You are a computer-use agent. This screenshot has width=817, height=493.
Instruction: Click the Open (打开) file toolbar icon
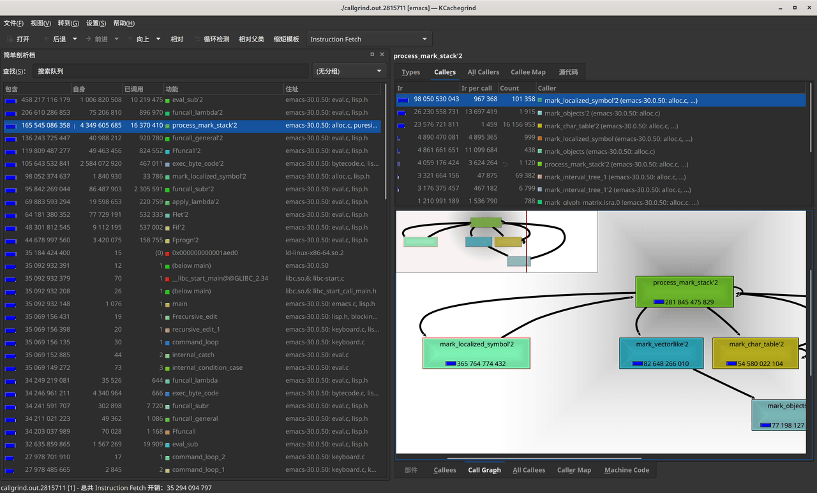[x=9, y=40]
